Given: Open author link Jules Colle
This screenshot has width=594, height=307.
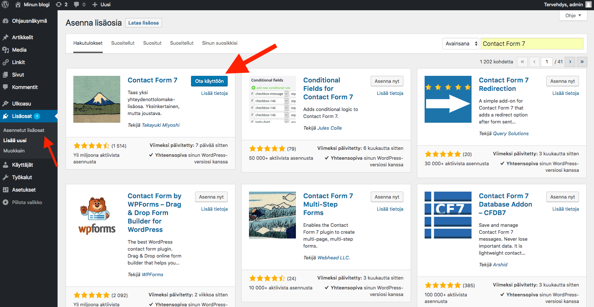Looking at the screenshot, I should (x=330, y=128).
